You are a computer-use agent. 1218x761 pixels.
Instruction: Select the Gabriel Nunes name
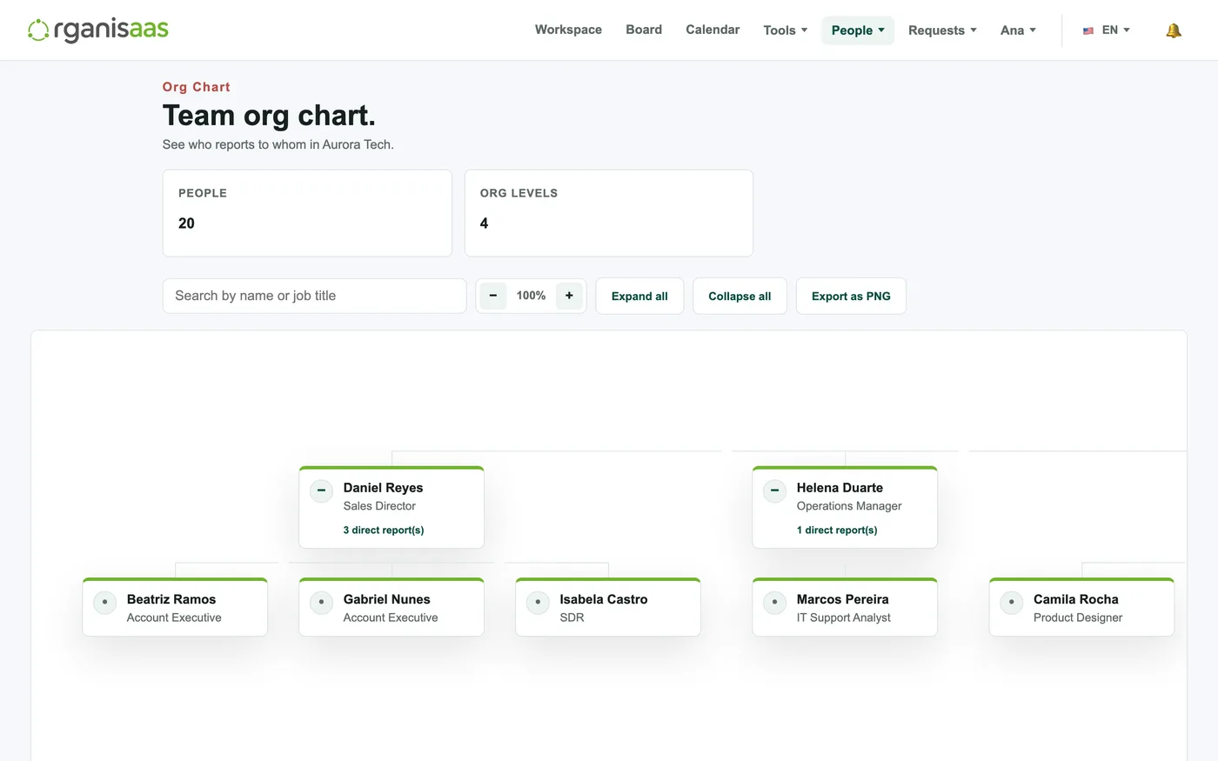click(x=387, y=599)
